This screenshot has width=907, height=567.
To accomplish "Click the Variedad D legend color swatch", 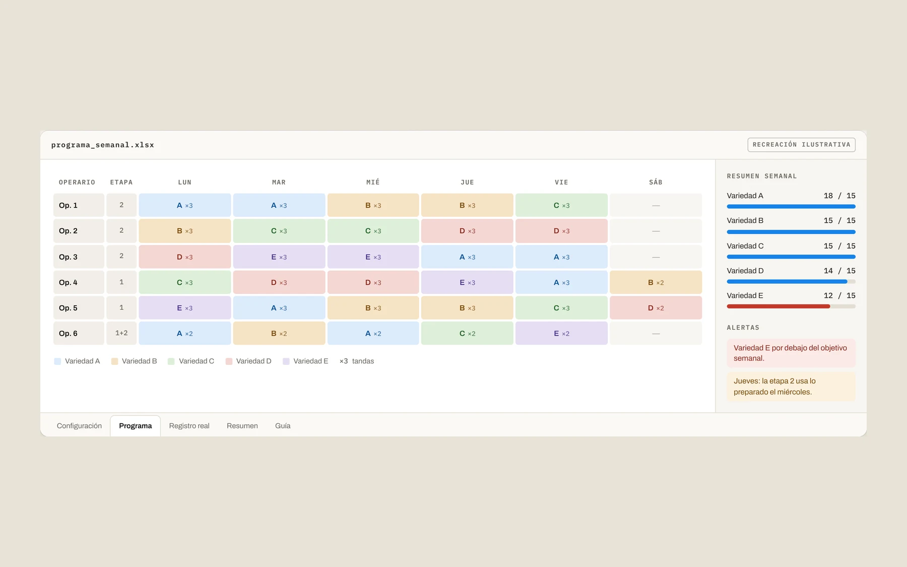I will coord(229,361).
